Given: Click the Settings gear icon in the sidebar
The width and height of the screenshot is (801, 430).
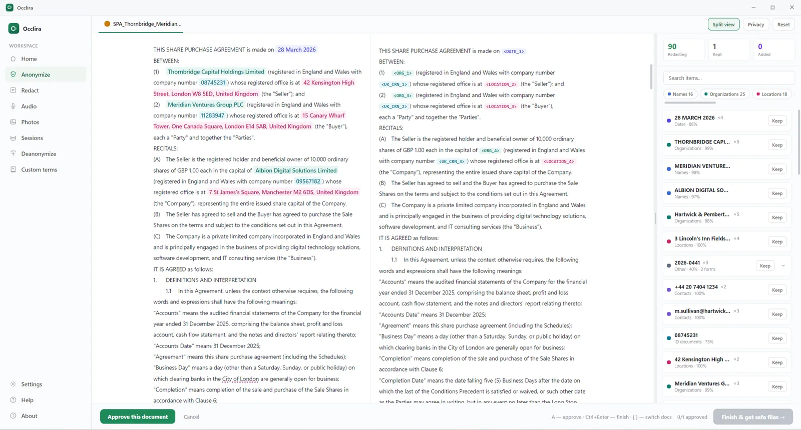Looking at the screenshot, I should tap(13, 384).
